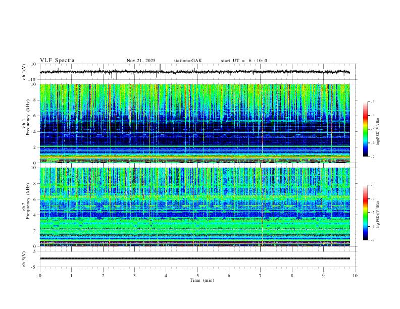Image resolution: width=400 pixels, height=309 pixels.
Task: Click the "4" tick on the time axis
Action: tap(166, 276)
